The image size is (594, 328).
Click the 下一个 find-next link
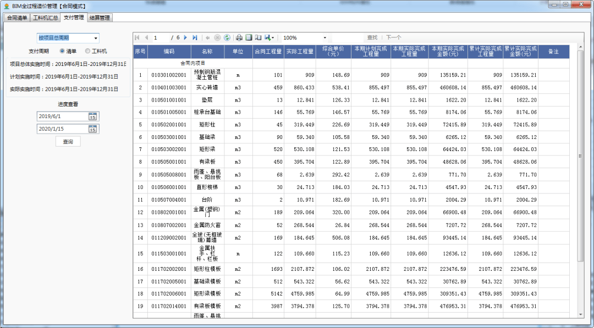(394, 37)
